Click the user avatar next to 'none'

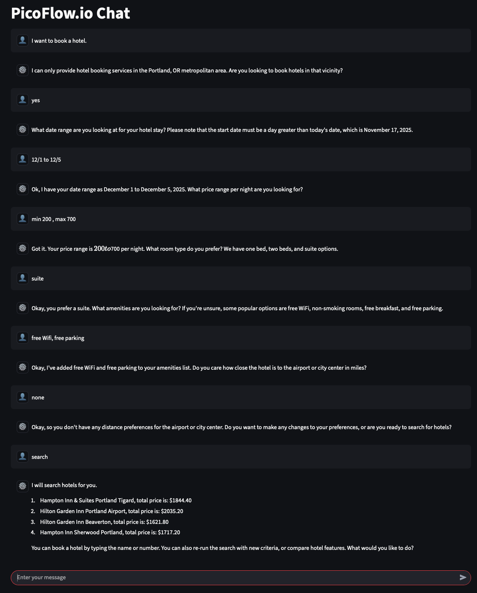point(23,397)
